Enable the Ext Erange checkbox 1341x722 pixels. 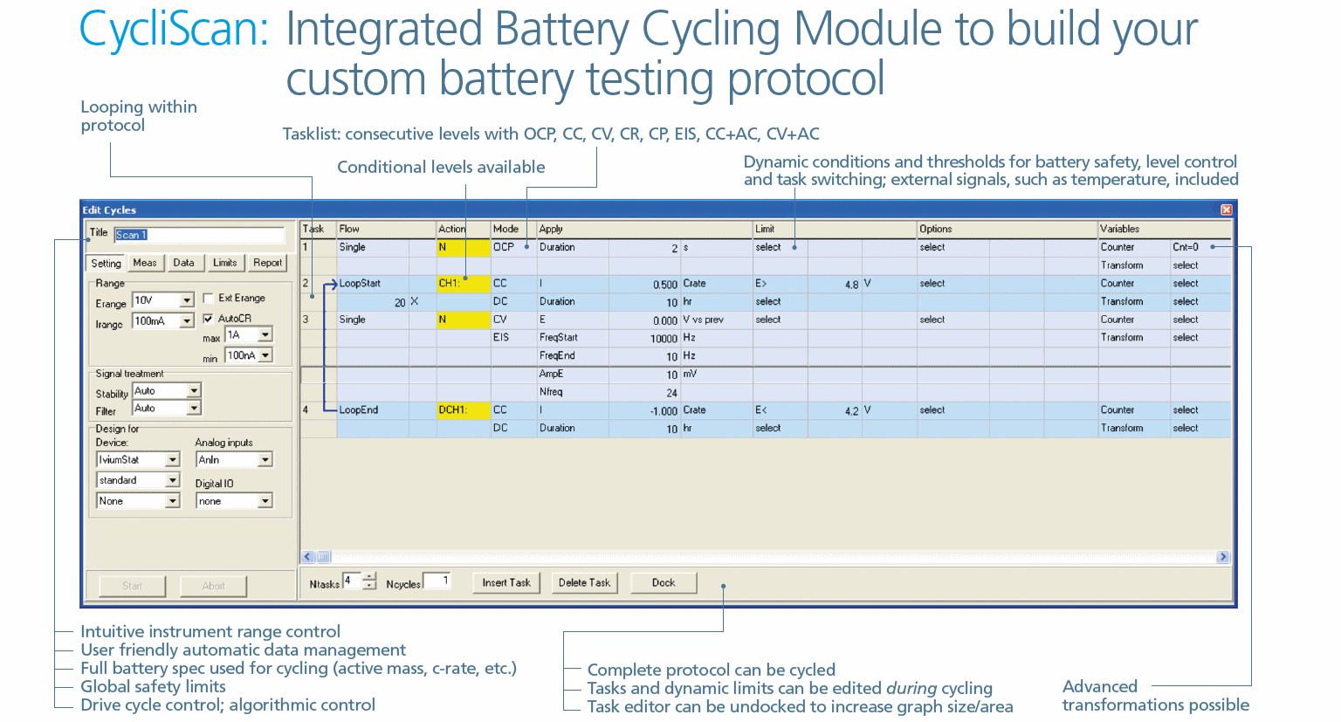tap(208, 298)
